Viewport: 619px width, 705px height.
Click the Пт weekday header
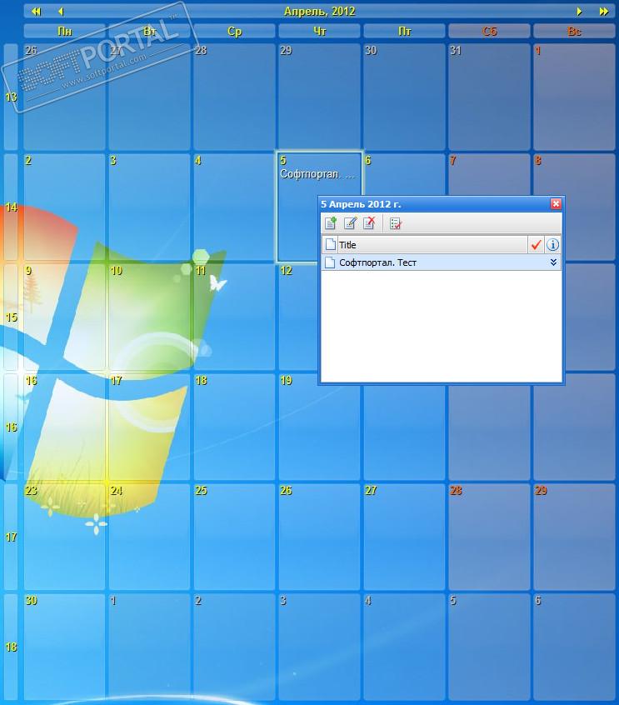404,31
